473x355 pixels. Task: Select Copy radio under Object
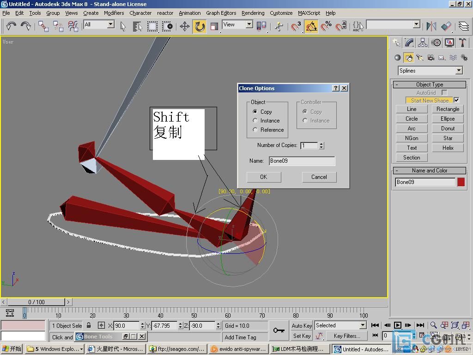pos(255,111)
